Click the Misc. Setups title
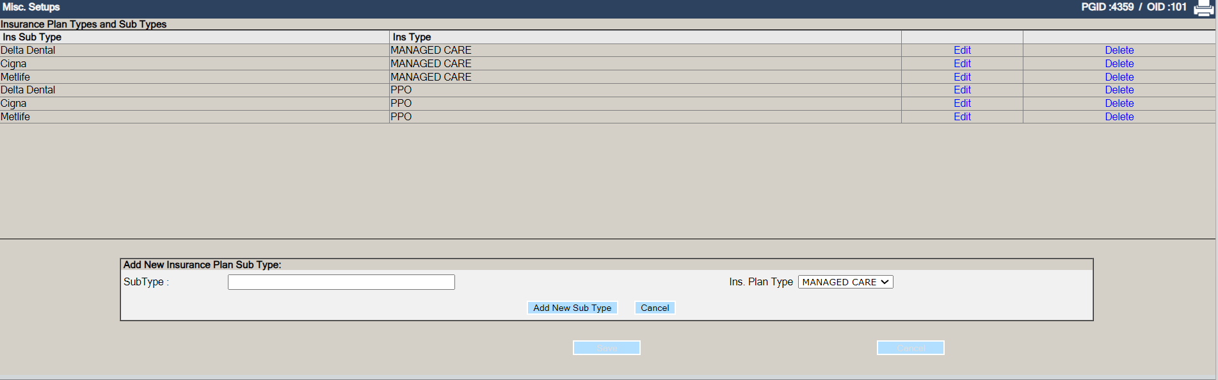The height and width of the screenshot is (380, 1218). coord(31,7)
